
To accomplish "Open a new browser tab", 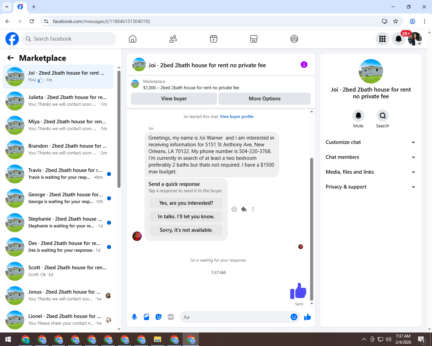I will (34, 7).
